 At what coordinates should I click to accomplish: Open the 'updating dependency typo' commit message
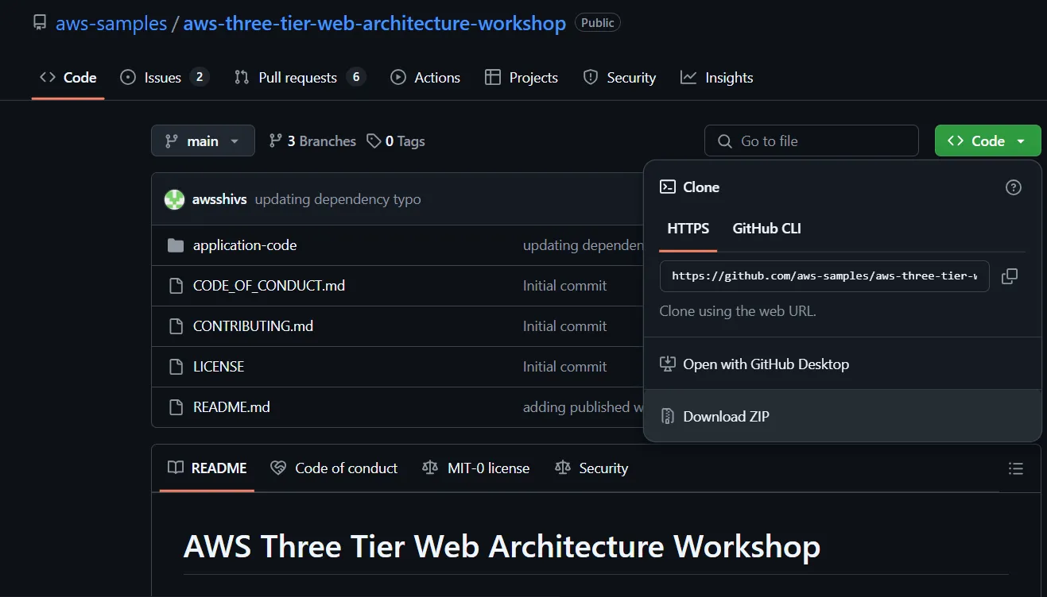(x=338, y=199)
